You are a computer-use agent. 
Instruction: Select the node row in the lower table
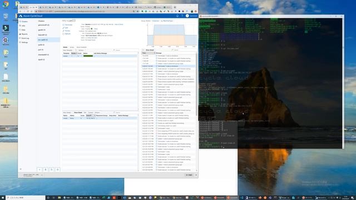[100, 118]
